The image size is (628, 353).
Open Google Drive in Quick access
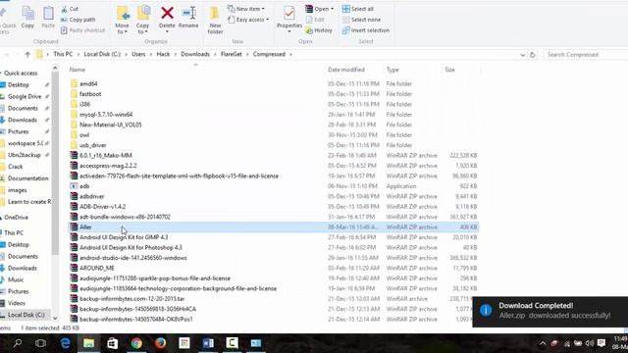click(25, 96)
